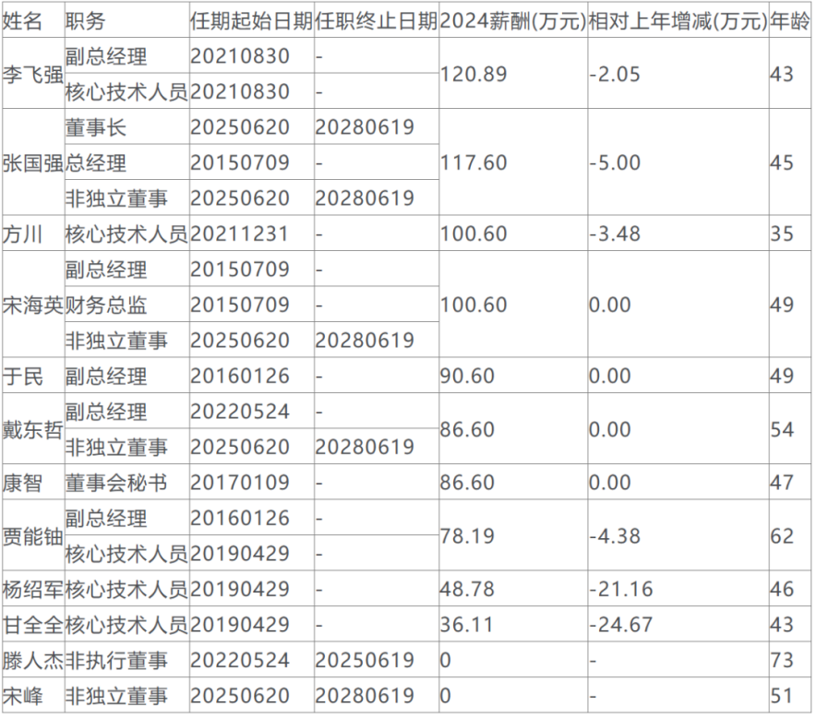Click the salary value 48.78
Screen dimensions: 816x718
coord(469,589)
